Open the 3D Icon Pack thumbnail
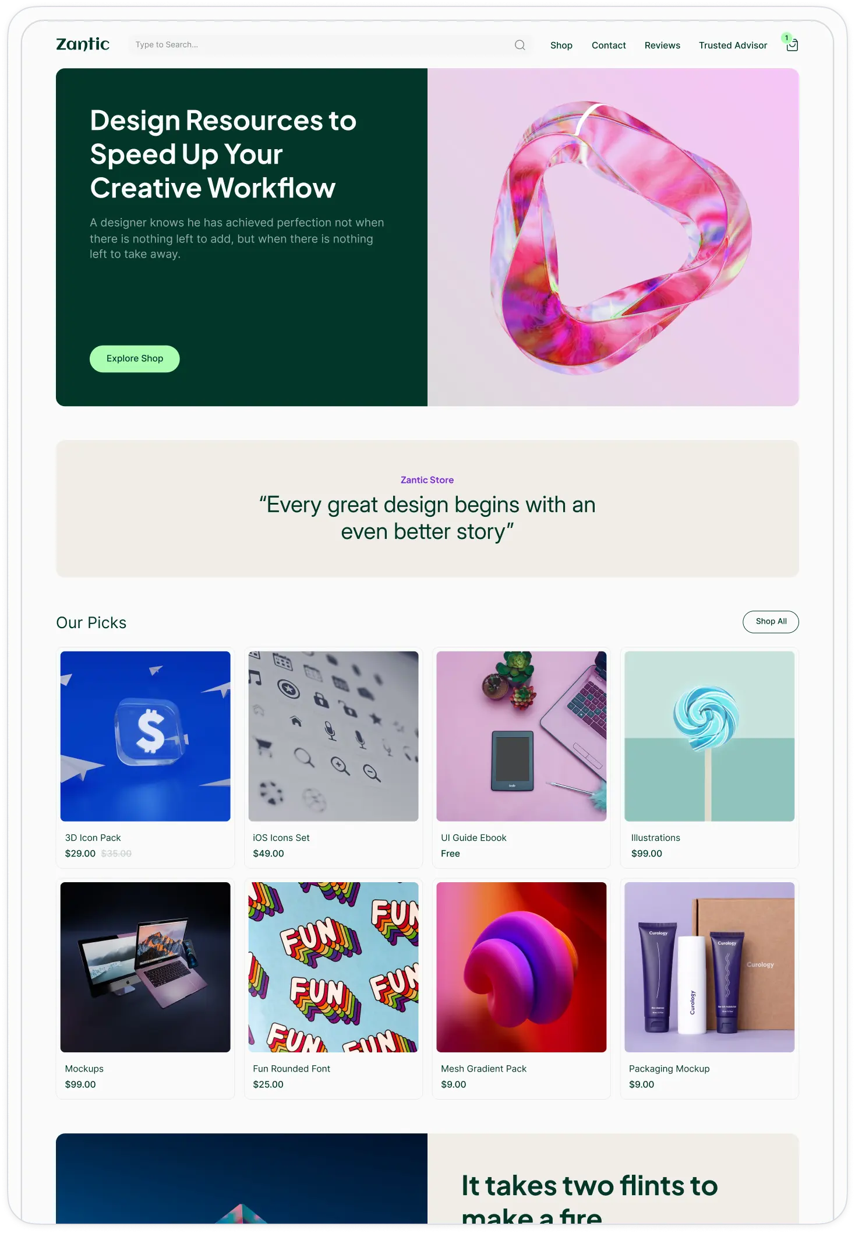This screenshot has width=855, height=1233. click(x=146, y=736)
